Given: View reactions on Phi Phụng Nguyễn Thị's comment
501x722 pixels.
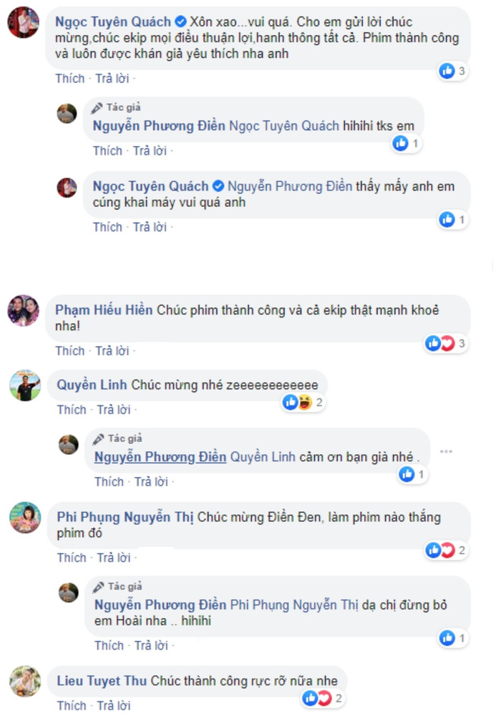Looking at the screenshot, I should 446,550.
